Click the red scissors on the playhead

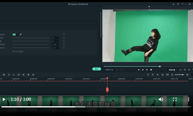tap(107, 90)
